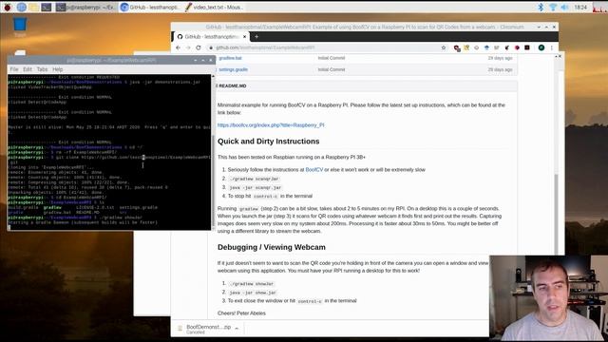Open the Raspberry Pi applications menu
This screenshot has height=342, width=608.
click(8, 7)
